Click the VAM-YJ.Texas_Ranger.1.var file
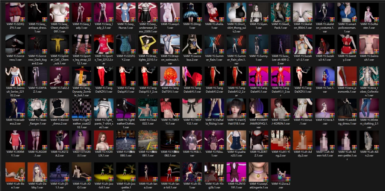 37,108
